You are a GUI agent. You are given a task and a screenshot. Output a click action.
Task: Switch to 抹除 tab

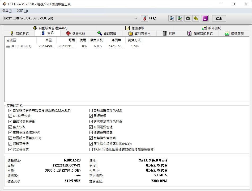click(x=169, y=33)
